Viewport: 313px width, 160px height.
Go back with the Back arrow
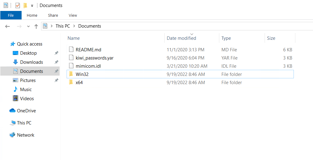8,26
